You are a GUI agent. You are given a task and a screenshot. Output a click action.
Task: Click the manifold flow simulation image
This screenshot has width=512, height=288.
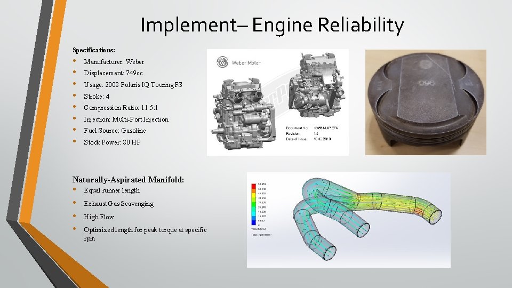click(348, 220)
